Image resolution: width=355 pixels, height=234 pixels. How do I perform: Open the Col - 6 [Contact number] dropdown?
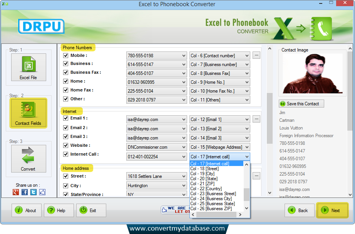(219, 56)
